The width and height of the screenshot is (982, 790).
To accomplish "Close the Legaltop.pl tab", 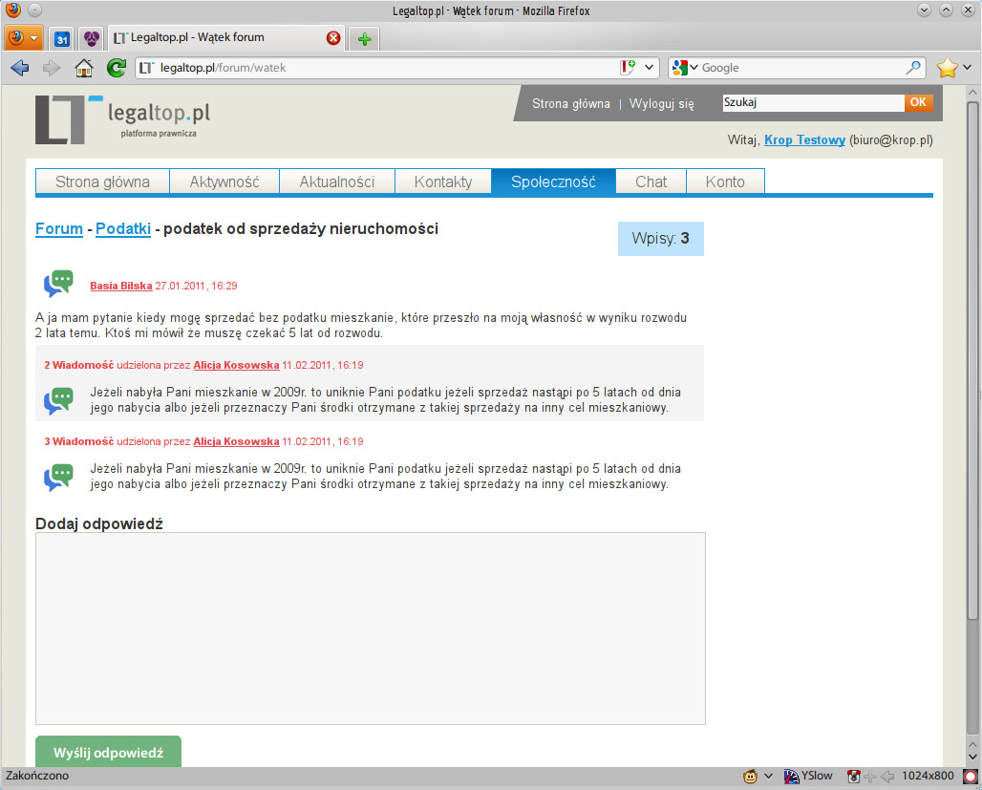I will tap(333, 38).
